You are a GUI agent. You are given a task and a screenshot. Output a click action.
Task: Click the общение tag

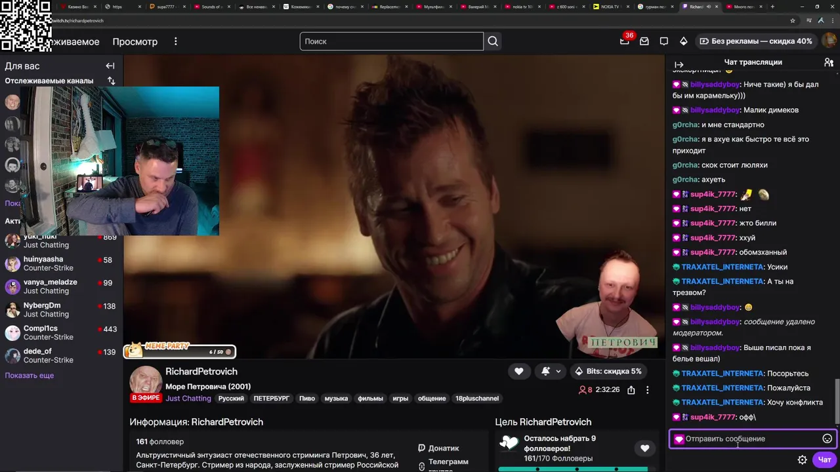click(x=432, y=399)
